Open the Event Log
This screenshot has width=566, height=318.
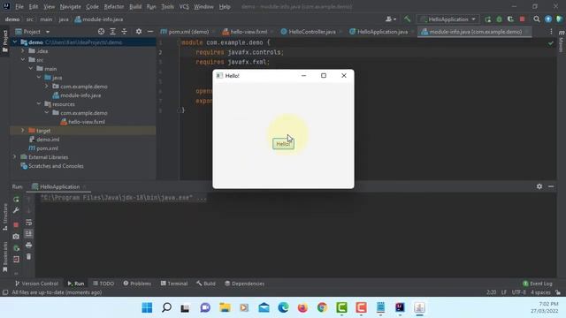coord(537,284)
